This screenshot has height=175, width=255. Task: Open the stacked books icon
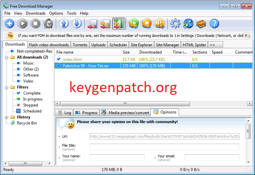pyautogui.click(x=201, y=24)
